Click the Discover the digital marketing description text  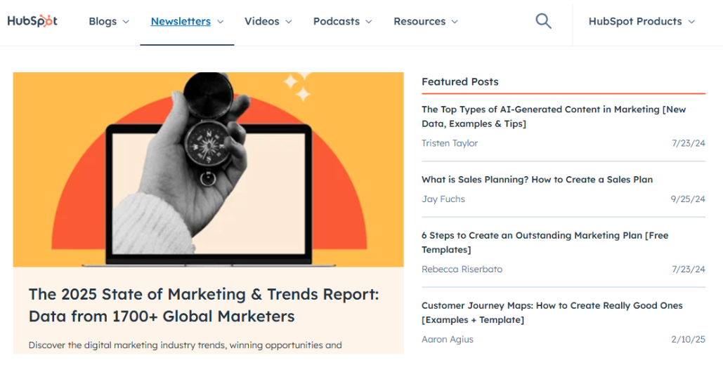185,345
